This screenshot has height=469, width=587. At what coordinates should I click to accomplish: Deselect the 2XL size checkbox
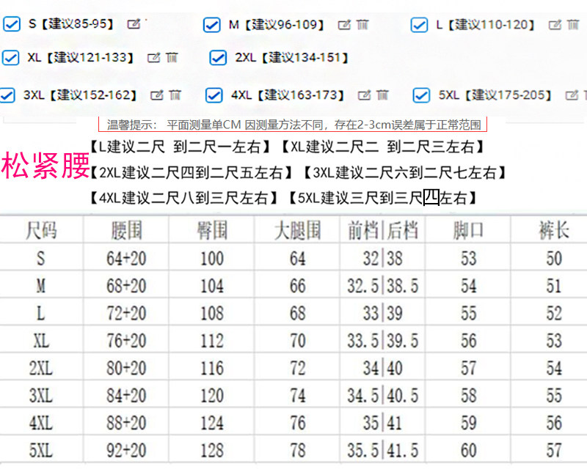(218, 58)
